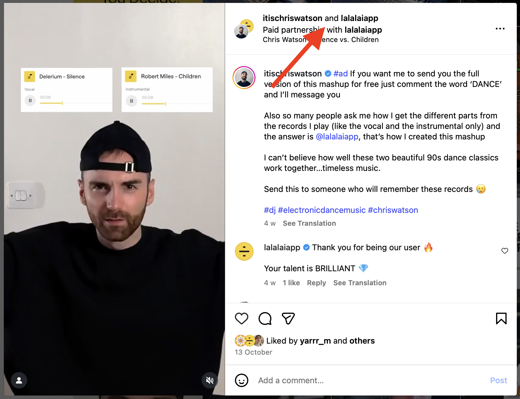Viewport: 520px width, 399px height.
Task: Expand See Translation under lalalaiapp comment
Action: (360, 283)
